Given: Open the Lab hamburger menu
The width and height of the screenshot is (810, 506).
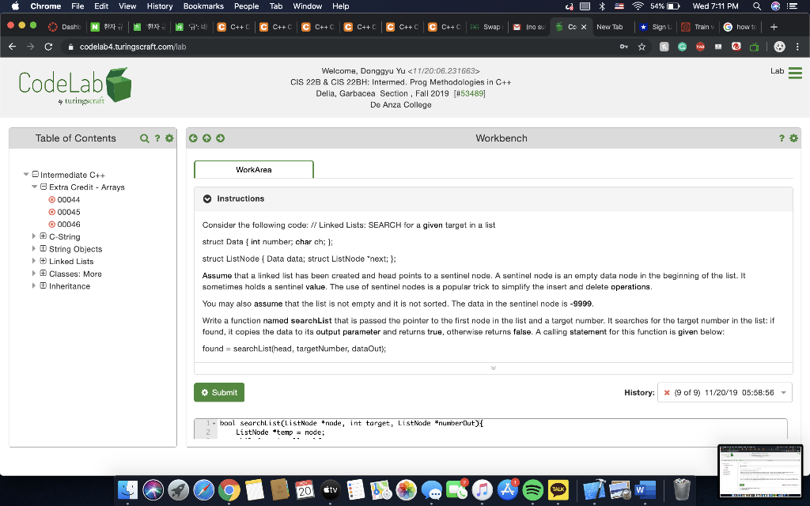Looking at the screenshot, I should pos(795,71).
